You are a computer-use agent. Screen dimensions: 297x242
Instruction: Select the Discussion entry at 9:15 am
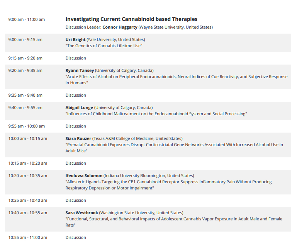pyautogui.click(x=76, y=58)
